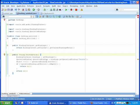Viewport: 140px width, 105px height.
Task: Open the Navigate menu
Action: click(46, 6)
